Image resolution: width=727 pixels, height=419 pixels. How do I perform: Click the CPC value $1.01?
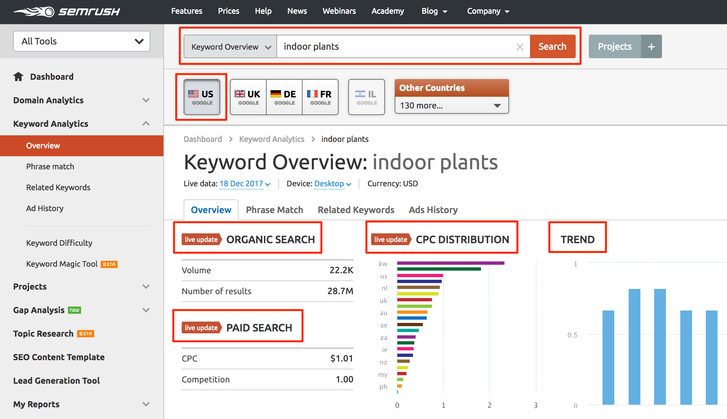coord(341,359)
